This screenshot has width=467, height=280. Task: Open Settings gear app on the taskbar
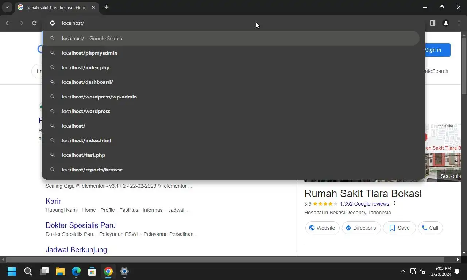[x=124, y=271]
